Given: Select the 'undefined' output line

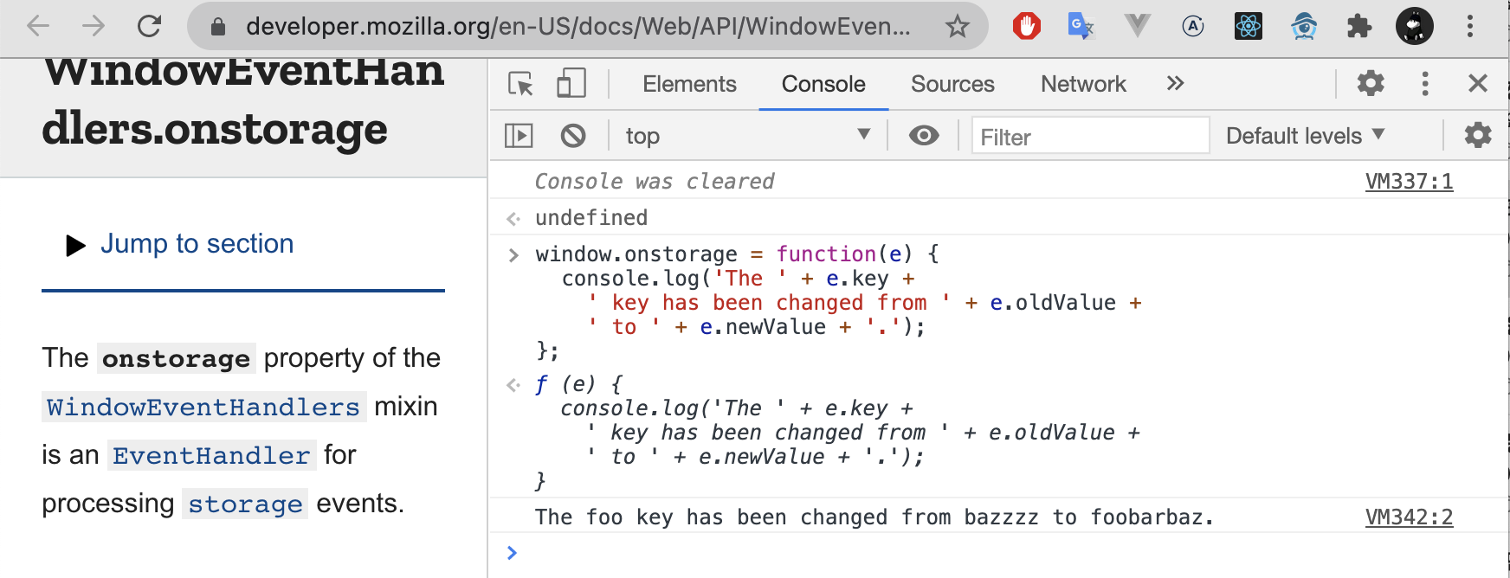Looking at the screenshot, I should pyautogui.click(x=591, y=218).
